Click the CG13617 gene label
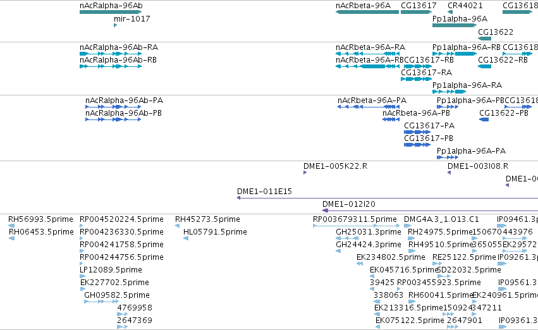Screen dimensions: 538x330 click(x=419, y=6)
